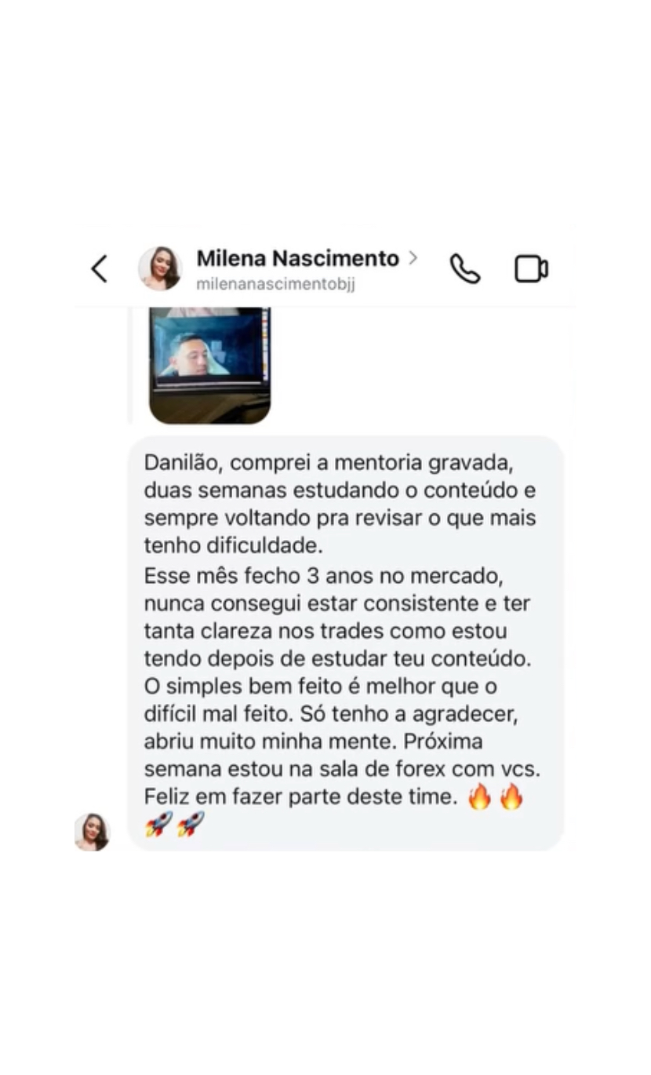
Task: Tap the first rocket emoji
Action: [x=158, y=825]
